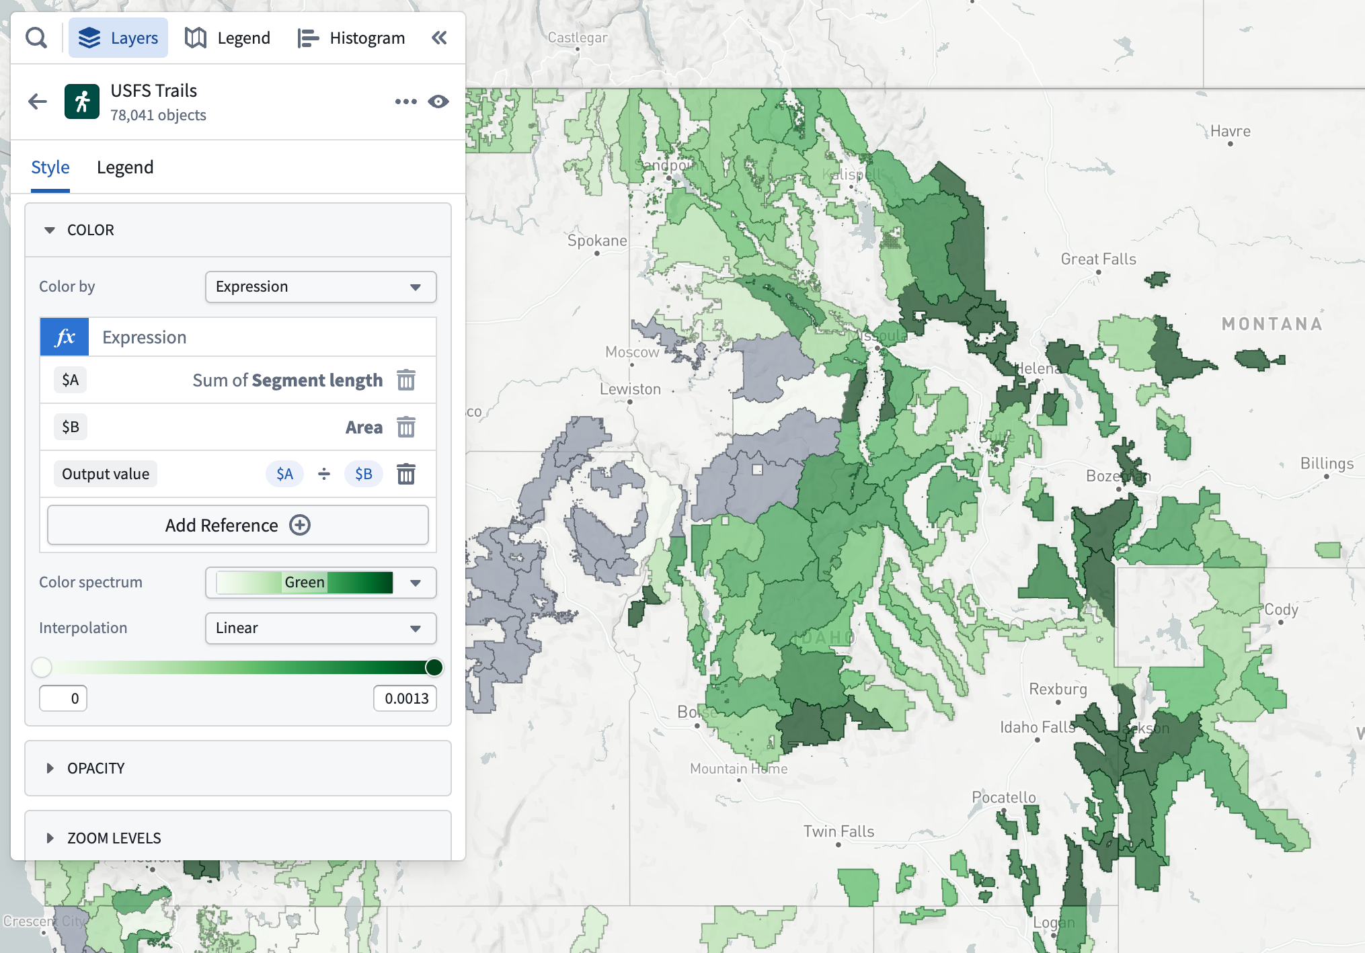Viewport: 1365px width, 953px height.
Task: Open the Linear interpolation dropdown
Action: point(321,628)
